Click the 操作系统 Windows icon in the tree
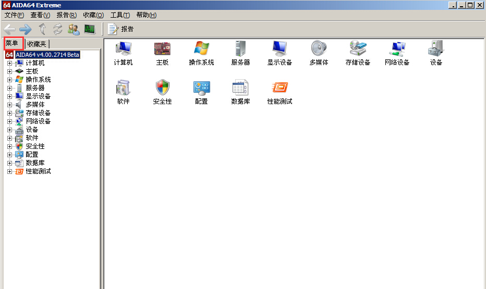This screenshot has width=486, height=289. pyautogui.click(x=19, y=80)
